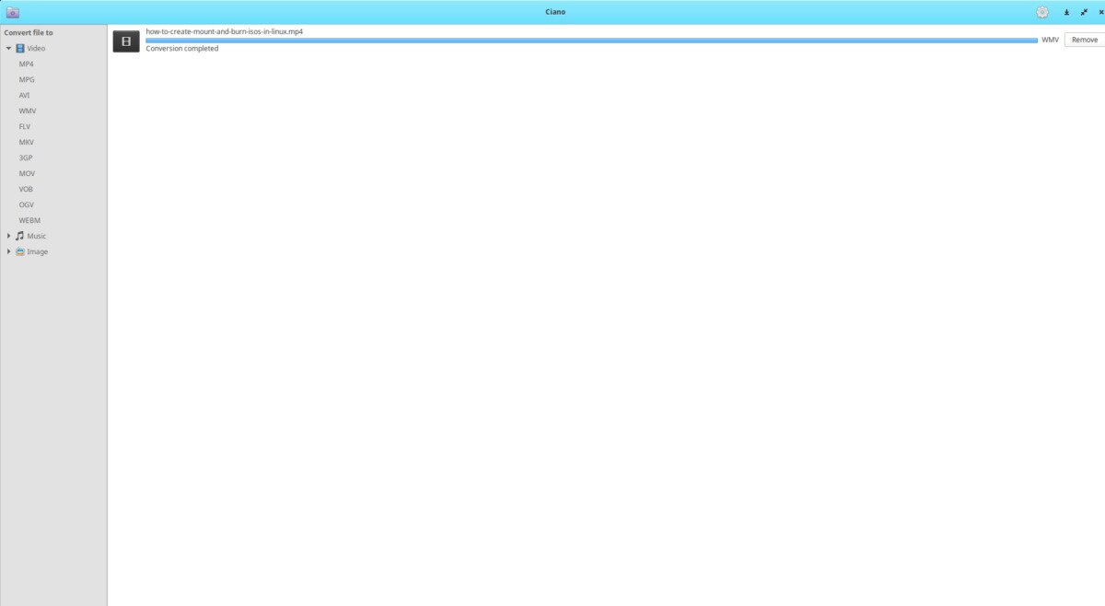Select the MOV format entry
Screen dimensions: 1105x606
(x=27, y=173)
